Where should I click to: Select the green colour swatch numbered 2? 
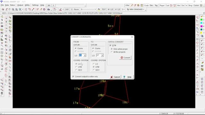coord(201,20)
